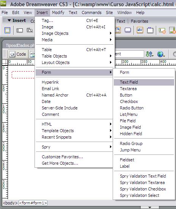Image resolution: width=176 pixels, height=209 pixels.
Task: Expand Template Objects submenu
Action: (74, 131)
